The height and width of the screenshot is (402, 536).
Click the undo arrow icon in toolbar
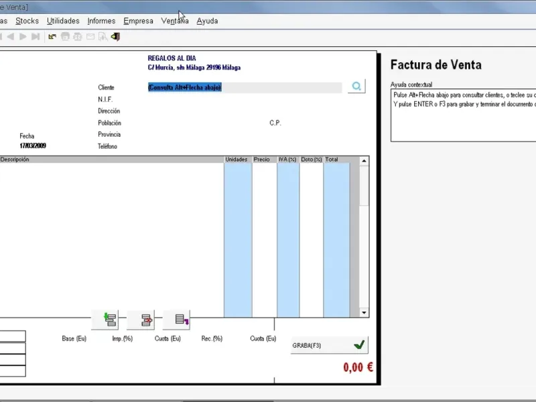52,37
